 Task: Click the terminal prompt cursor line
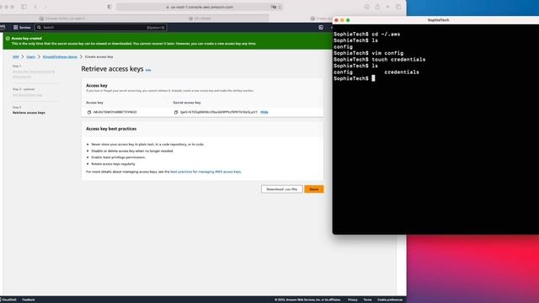355,78
